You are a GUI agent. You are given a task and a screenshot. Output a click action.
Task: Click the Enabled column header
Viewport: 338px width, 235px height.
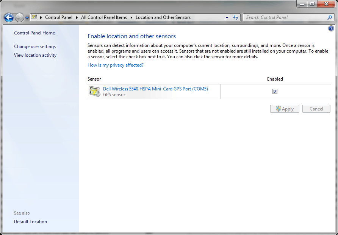click(x=275, y=79)
